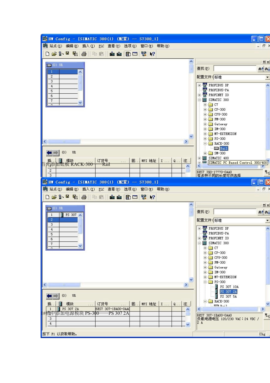Expand PROFIBUS DP node in upper catalog
The height and width of the screenshot is (383, 270).
point(199,85)
